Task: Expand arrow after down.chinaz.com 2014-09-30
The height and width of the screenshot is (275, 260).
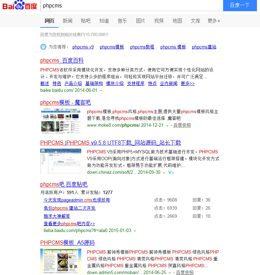Action: (164, 173)
